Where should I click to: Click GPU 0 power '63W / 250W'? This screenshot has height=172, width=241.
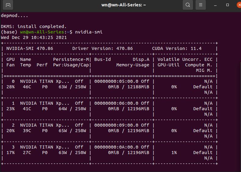click(x=72, y=87)
